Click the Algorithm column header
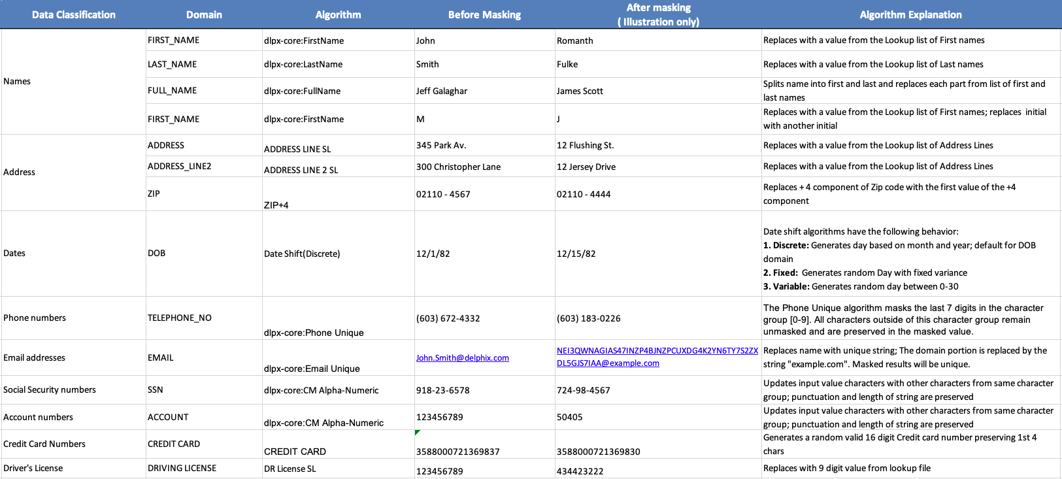 (x=338, y=14)
